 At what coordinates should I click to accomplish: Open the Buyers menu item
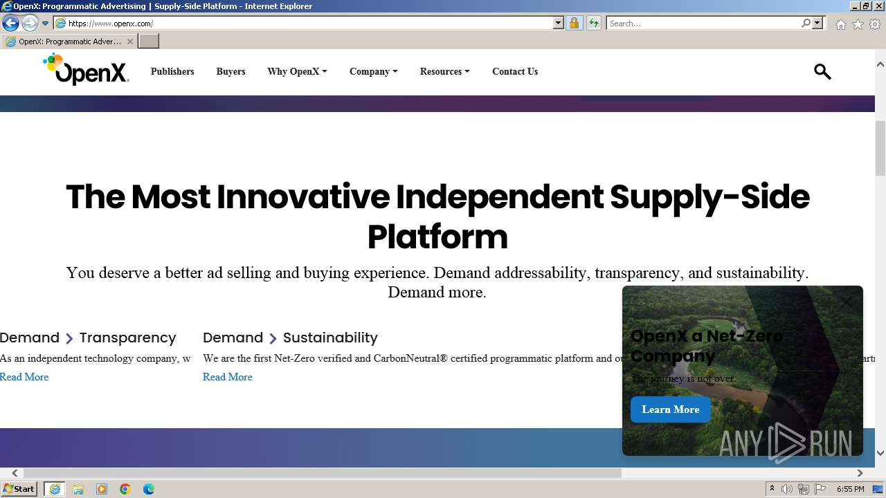(230, 71)
